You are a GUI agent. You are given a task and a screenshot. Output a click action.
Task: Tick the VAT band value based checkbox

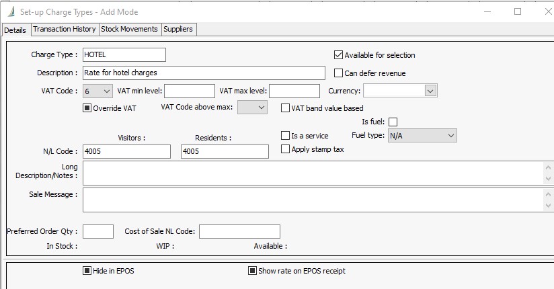coord(286,108)
